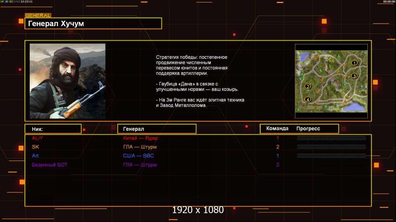Click the Прогресс column header
Screen dimensions: 396x222
308,129
